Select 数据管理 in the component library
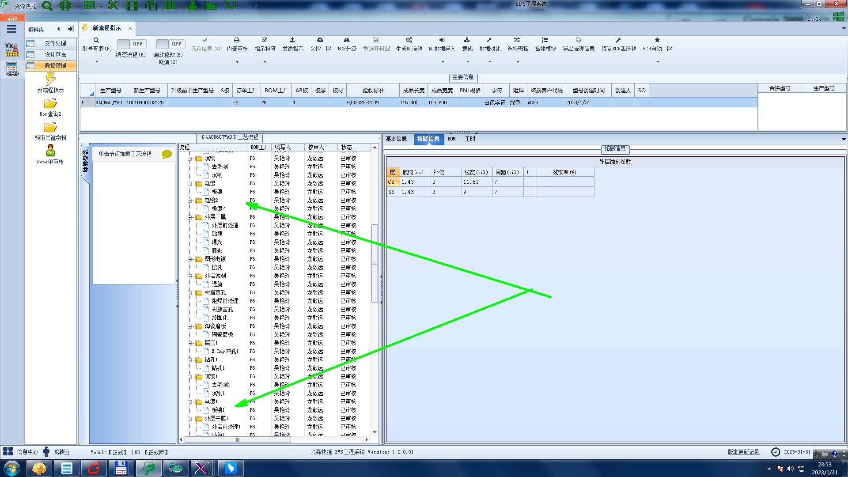Viewport: 848px width, 477px height. [x=55, y=65]
